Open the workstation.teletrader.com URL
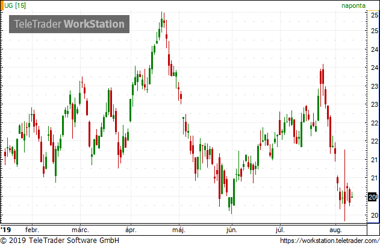 [329, 241]
